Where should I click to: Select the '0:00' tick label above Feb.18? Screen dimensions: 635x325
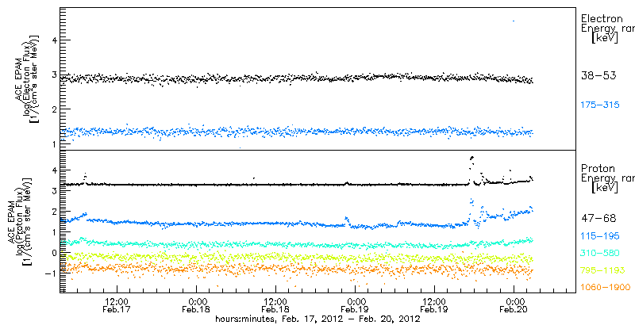196,301
